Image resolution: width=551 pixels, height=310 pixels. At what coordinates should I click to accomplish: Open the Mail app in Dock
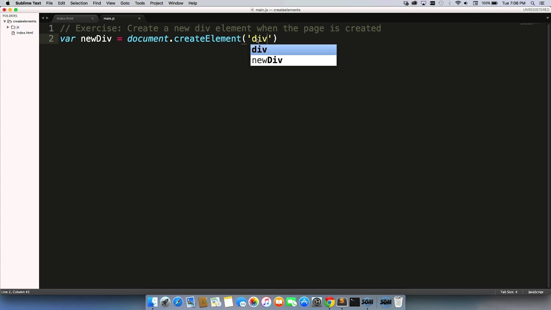190,302
